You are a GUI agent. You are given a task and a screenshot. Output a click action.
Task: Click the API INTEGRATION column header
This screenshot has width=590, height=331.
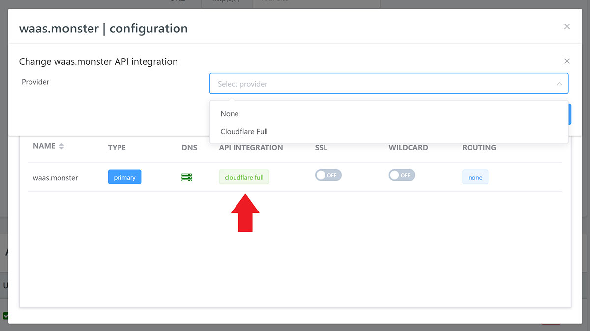(251, 148)
